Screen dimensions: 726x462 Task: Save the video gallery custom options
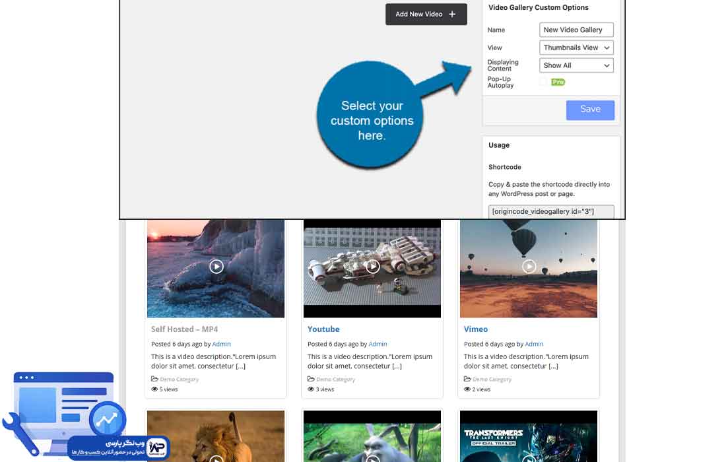tap(590, 110)
